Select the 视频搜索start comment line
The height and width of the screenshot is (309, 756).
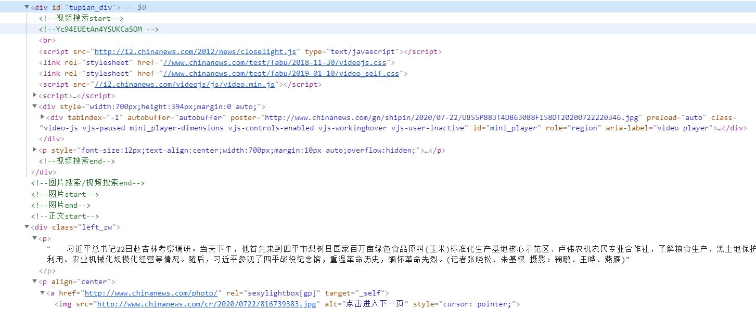(x=81, y=19)
